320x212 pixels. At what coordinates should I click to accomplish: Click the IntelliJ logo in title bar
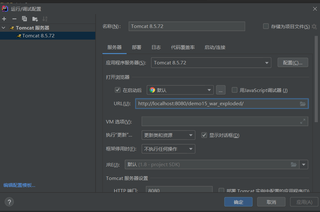click(x=5, y=8)
